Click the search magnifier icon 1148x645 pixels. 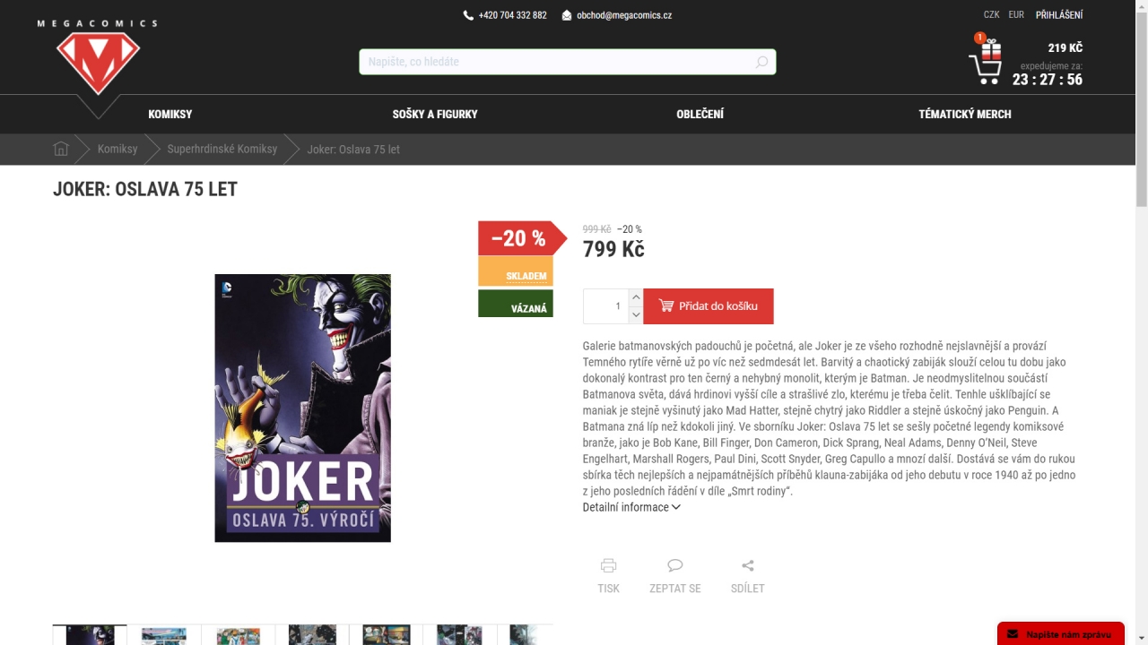click(x=761, y=62)
